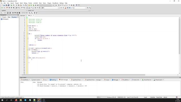Click the green Run icon

point(31,5)
